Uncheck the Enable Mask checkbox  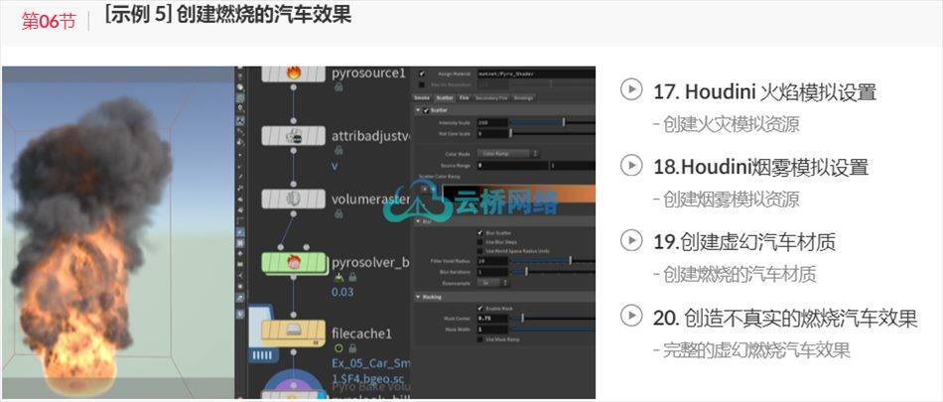pyautogui.click(x=479, y=309)
